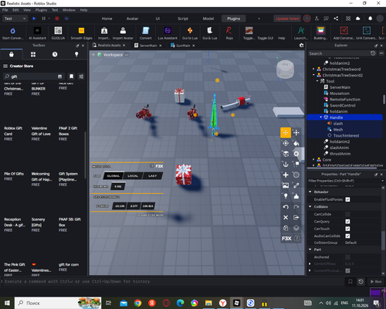Open viewport settings gear icon
The image size is (386, 309).
pos(302,46)
